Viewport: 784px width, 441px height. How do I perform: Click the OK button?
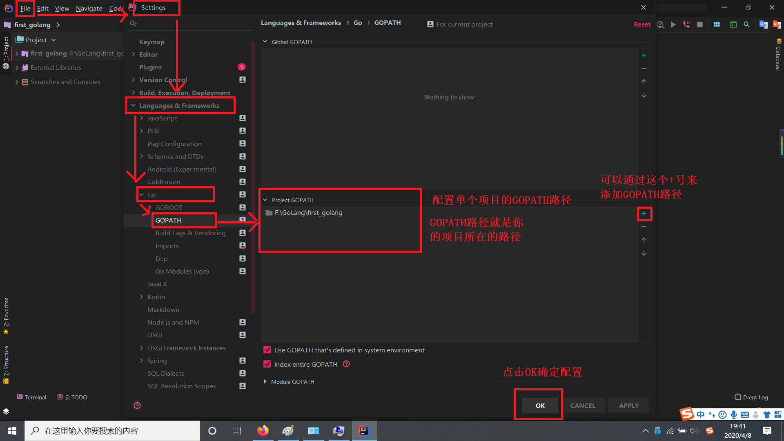pos(540,405)
